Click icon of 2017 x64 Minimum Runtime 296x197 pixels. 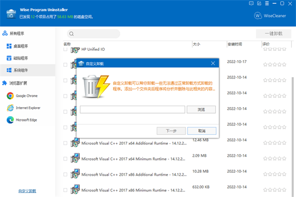(x=75, y=158)
